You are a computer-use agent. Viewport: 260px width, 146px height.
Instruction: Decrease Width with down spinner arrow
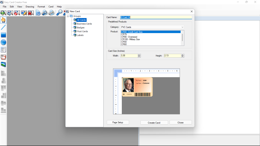coord(139,57)
